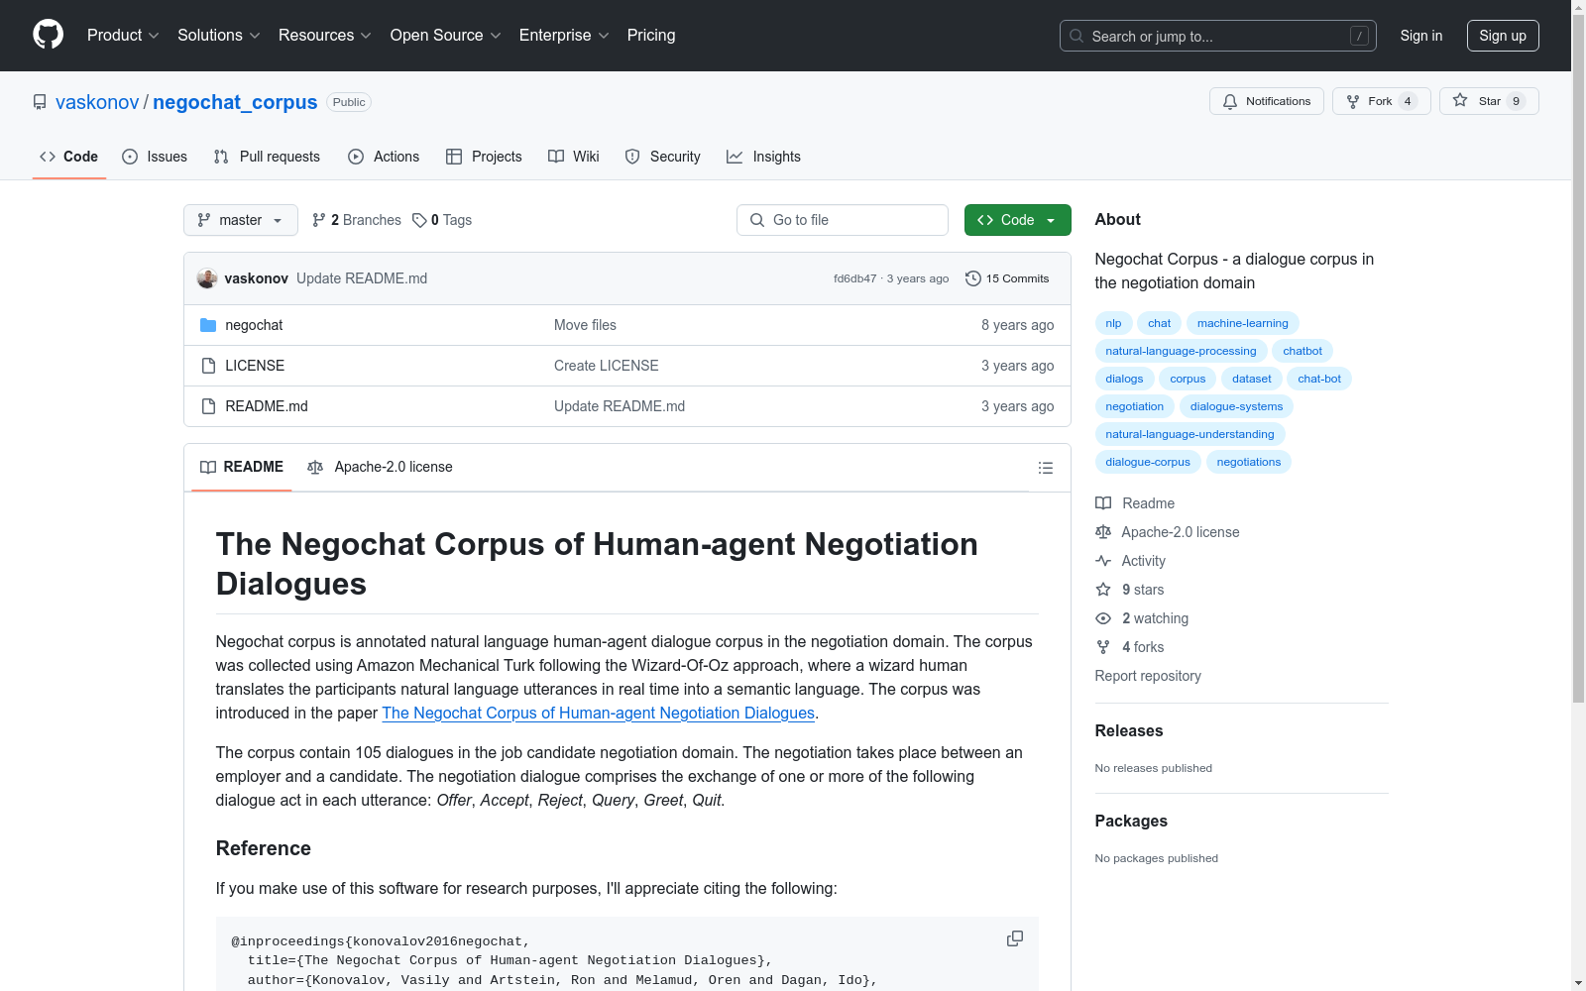Open the Negochat Corpus paper link
1586x991 pixels.
point(598,713)
